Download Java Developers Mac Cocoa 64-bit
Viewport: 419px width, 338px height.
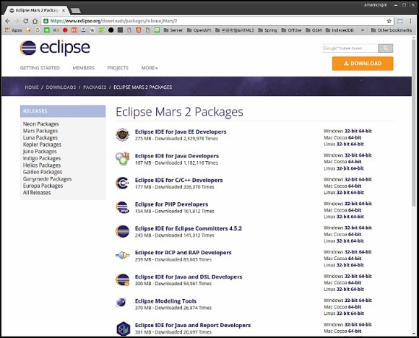(355, 162)
